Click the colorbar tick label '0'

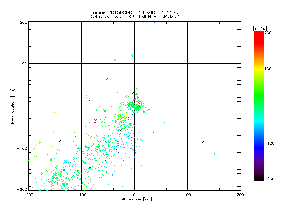(265, 106)
